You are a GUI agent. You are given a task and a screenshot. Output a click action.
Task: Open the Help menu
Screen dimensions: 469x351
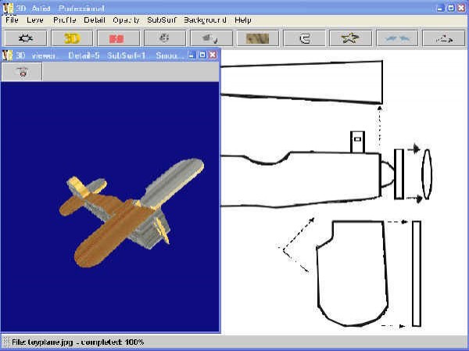[x=242, y=20]
